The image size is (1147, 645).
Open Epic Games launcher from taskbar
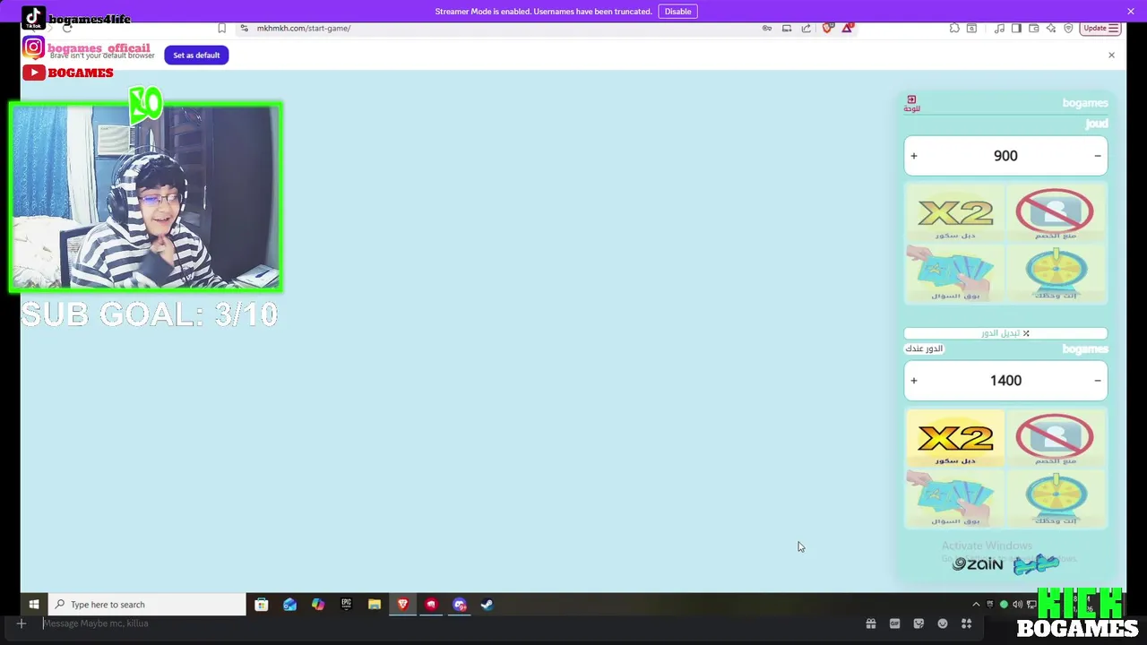(x=346, y=605)
